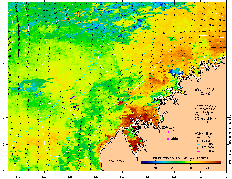Click the '09-Apr 12Z' text line
The width and height of the screenshot is (232, 179).
tap(202, 115)
